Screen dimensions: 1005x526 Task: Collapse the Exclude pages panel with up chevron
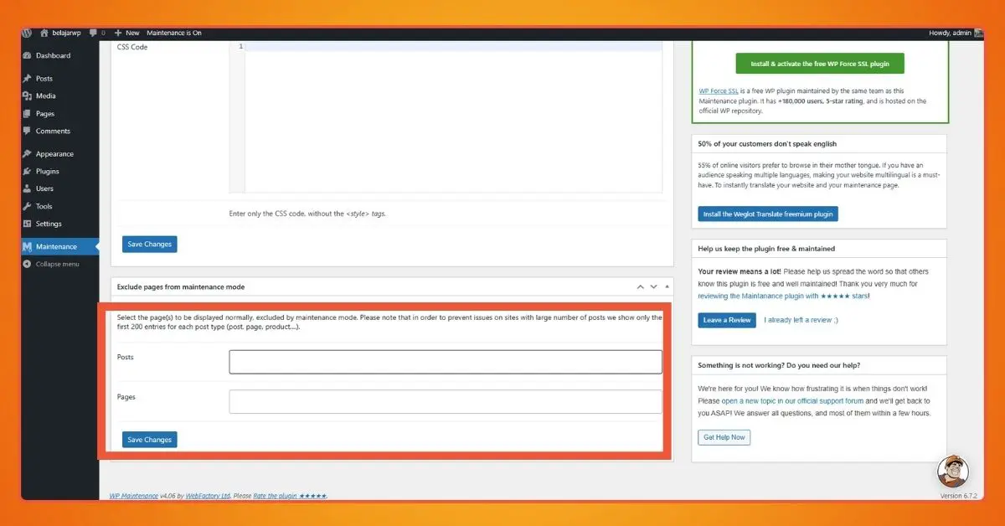[x=640, y=286]
